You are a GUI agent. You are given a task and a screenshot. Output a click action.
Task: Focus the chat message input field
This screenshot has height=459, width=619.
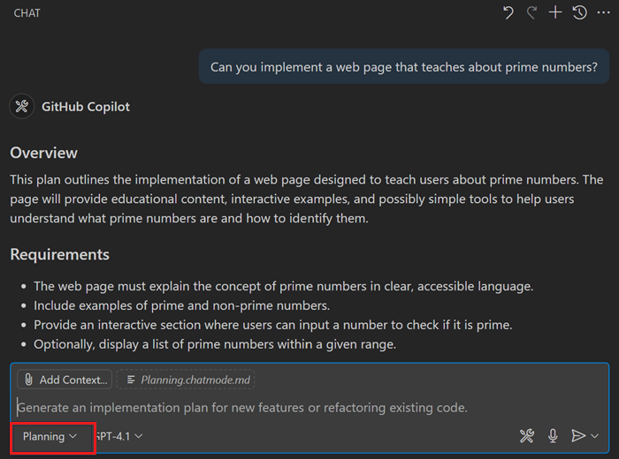coord(265,408)
